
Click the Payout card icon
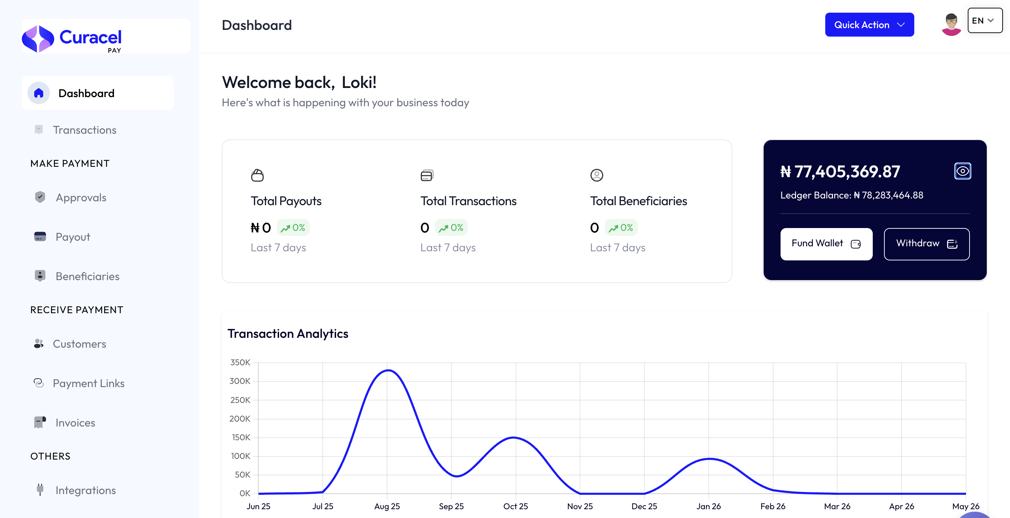coord(40,237)
